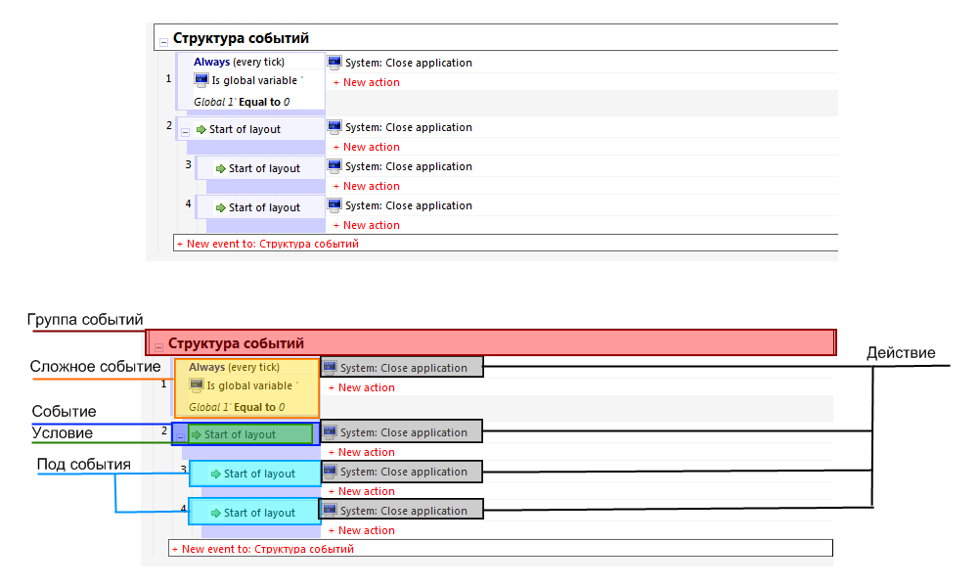Select 'Is global variable' text in lower sheet

click(248, 385)
